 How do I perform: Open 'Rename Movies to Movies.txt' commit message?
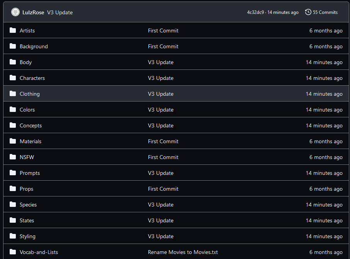[x=183, y=252]
